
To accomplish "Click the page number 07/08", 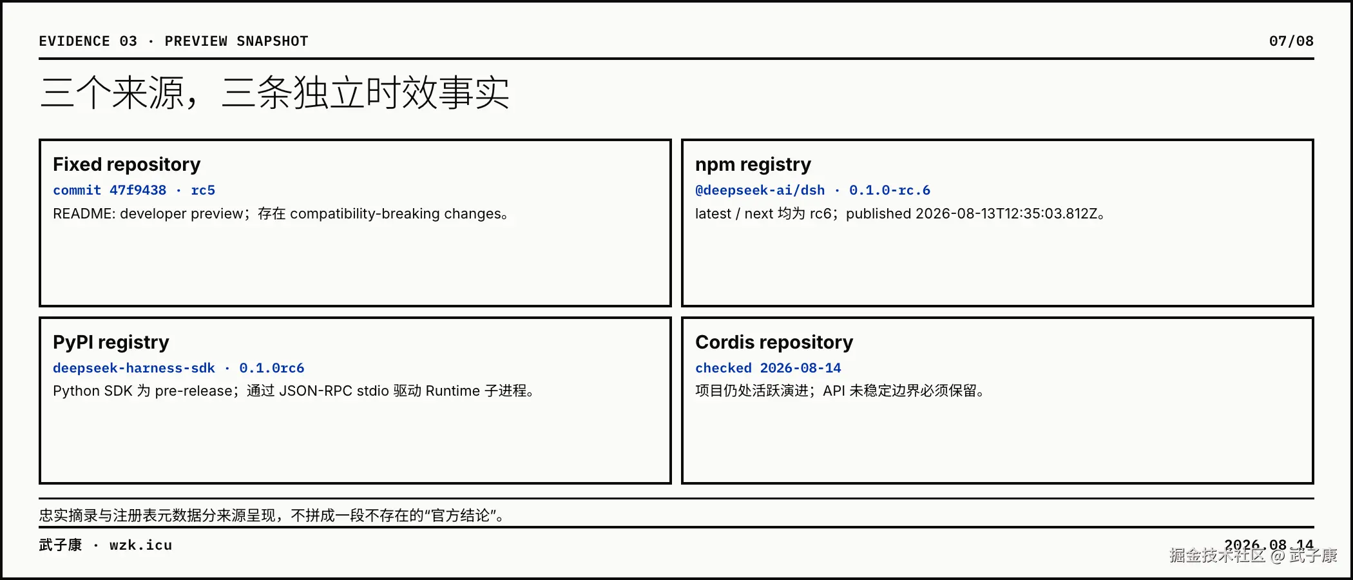I will click(1291, 41).
